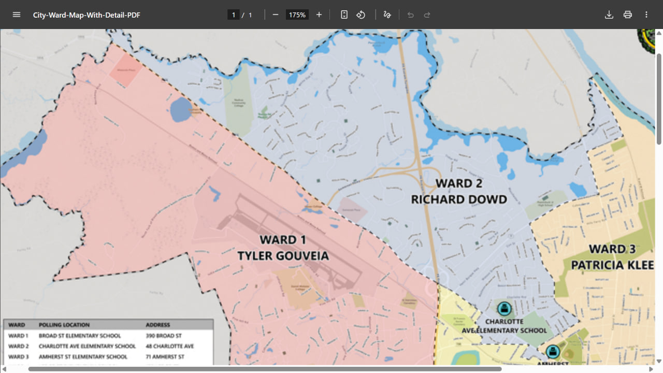Viewport: 663px width, 373px height.
Task: Download the City-Ward-Map PDF
Action: point(609,15)
